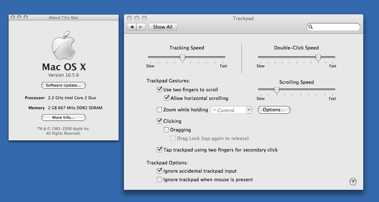Click the "Trackpad Options:" heading
Screen dimensions: 379x202
click(167, 163)
